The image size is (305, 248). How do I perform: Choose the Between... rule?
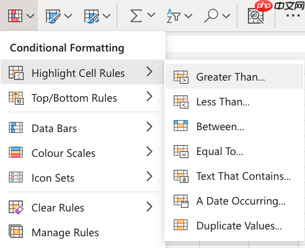click(x=234, y=126)
